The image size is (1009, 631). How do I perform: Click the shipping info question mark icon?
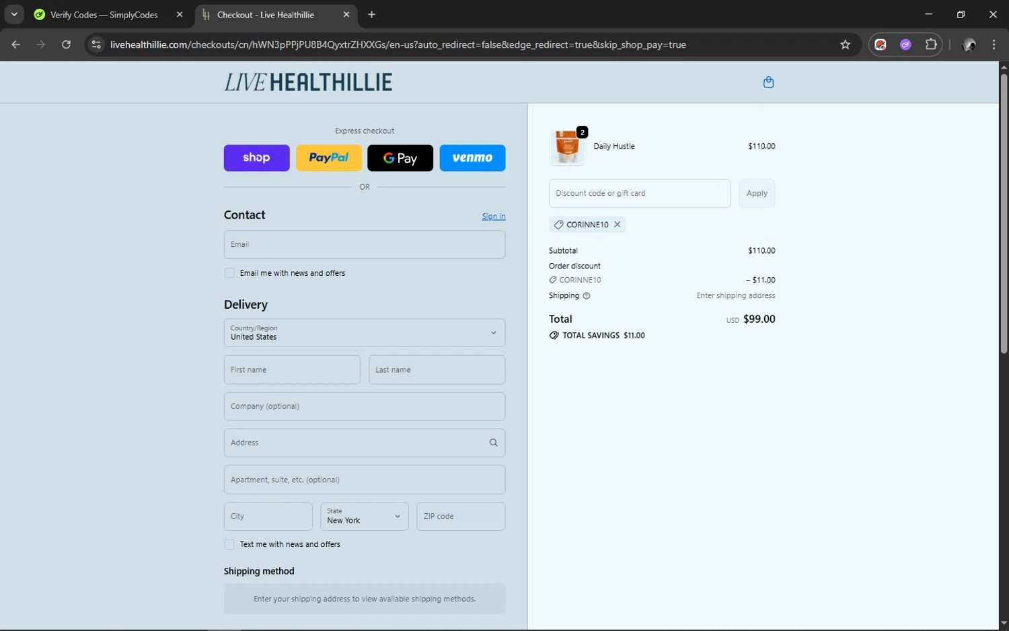[x=586, y=296]
